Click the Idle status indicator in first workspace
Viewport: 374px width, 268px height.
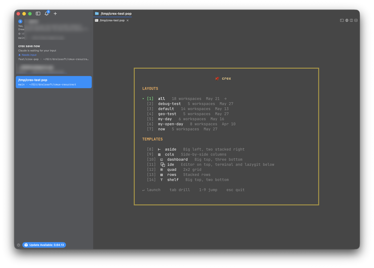(x=21, y=34)
